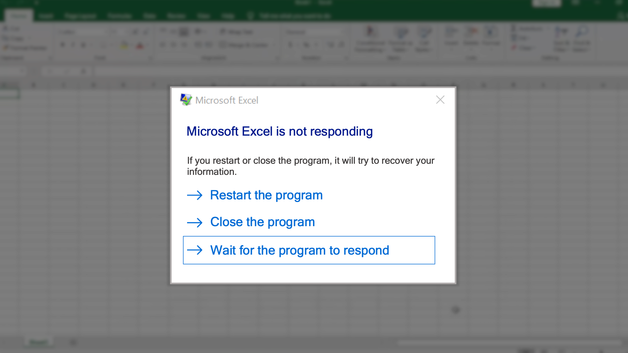Click the Restart the program option

tap(266, 195)
